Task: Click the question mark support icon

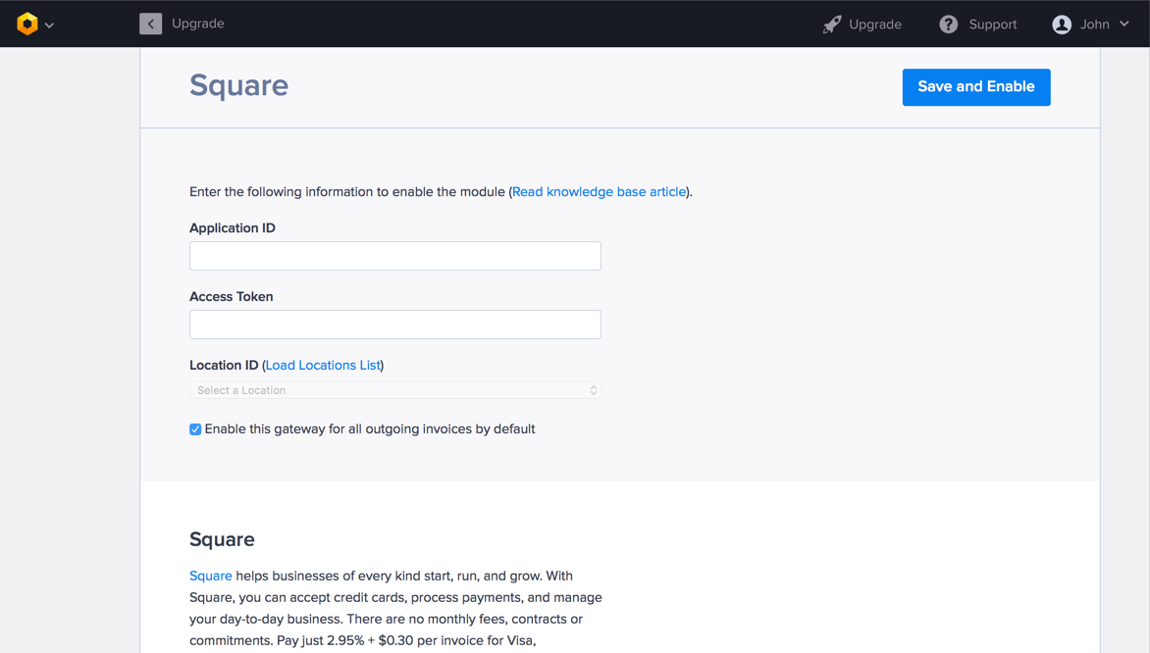Action: point(948,25)
